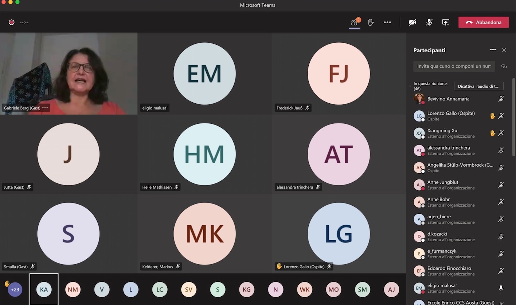
Task: Select the SV avatar in bottom strip
Action: (x=189, y=290)
